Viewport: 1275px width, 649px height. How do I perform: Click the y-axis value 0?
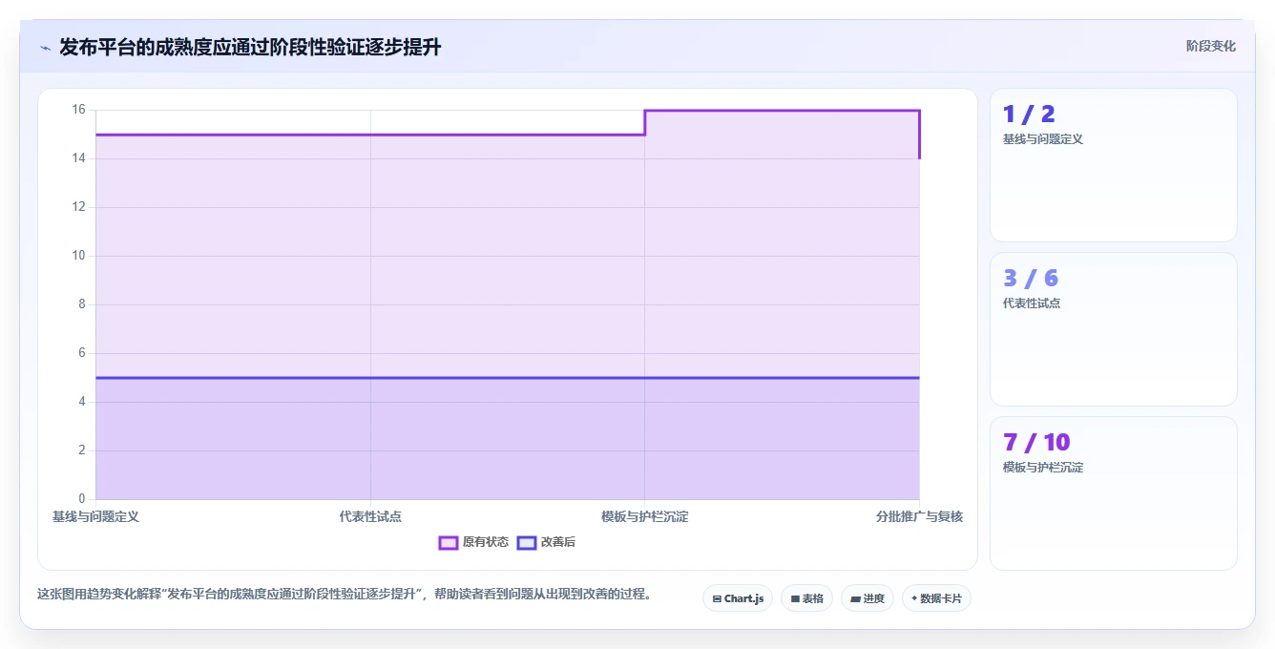[82, 499]
